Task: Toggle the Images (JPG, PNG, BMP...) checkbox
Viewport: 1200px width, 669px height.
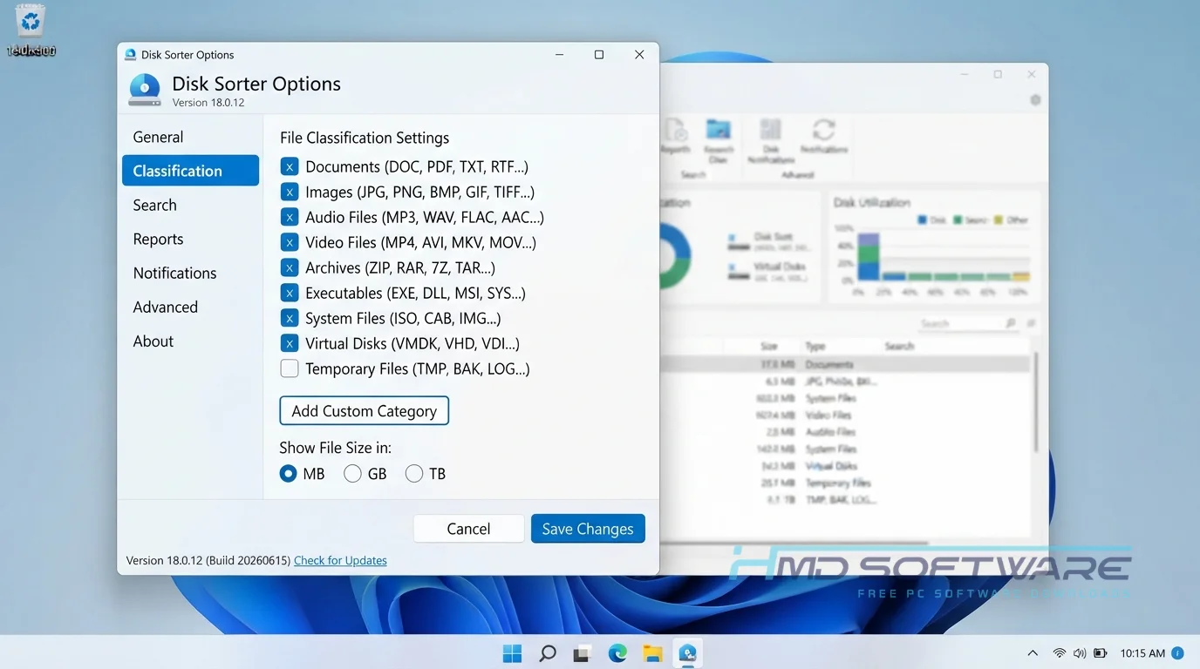Action: (x=290, y=192)
